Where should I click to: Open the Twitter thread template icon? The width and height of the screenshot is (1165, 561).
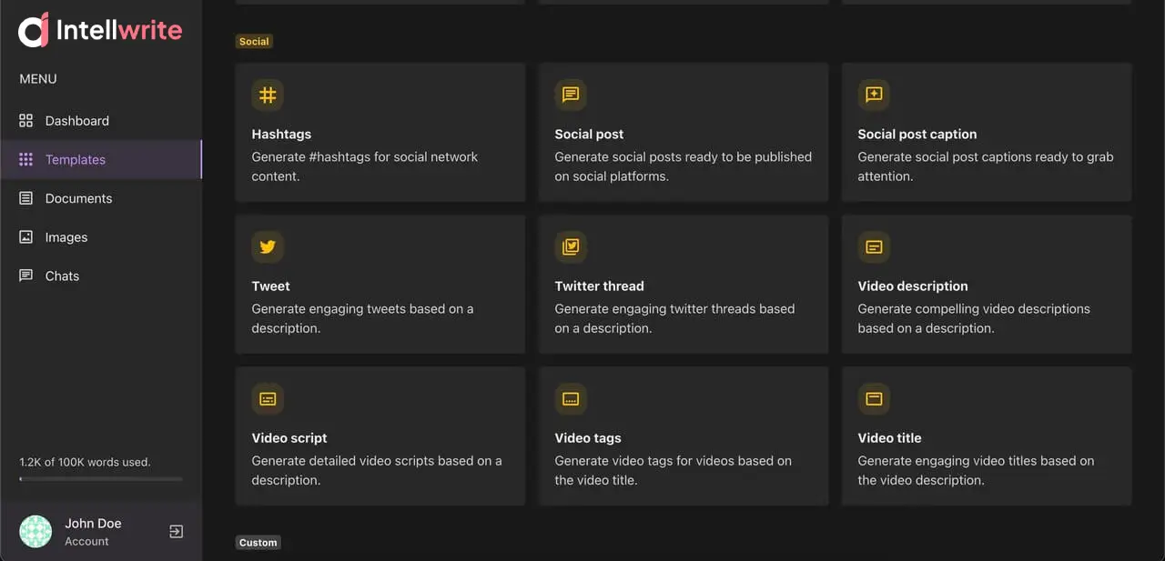point(571,246)
